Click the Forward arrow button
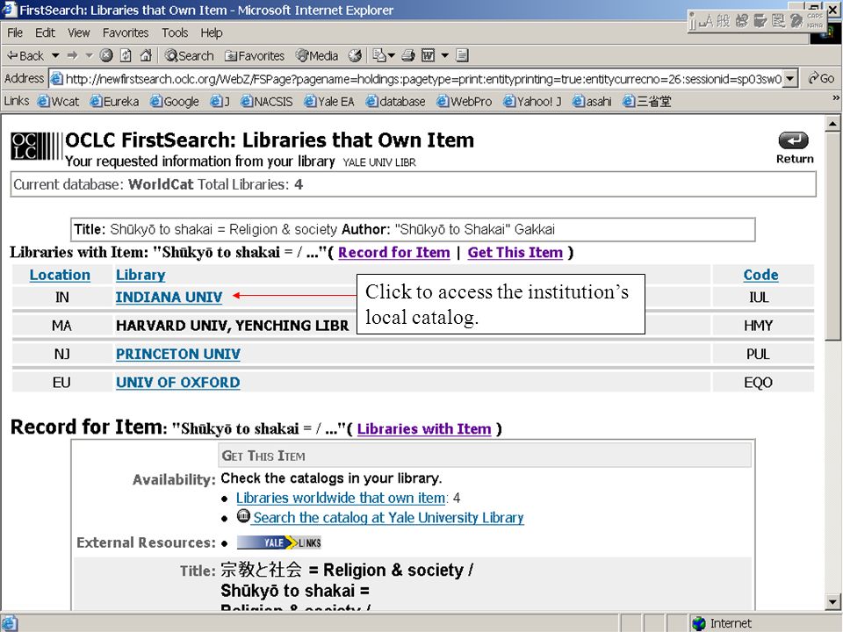 click(73, 55)
